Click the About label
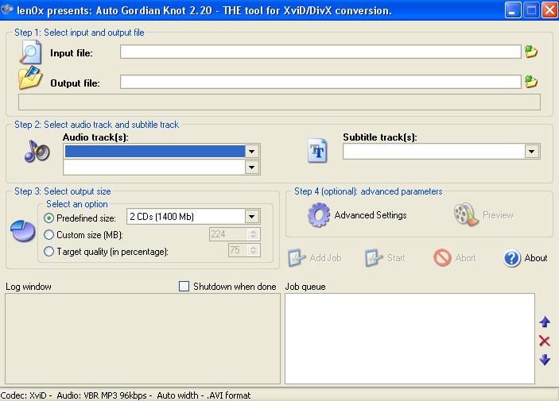 tap(536, 258)
